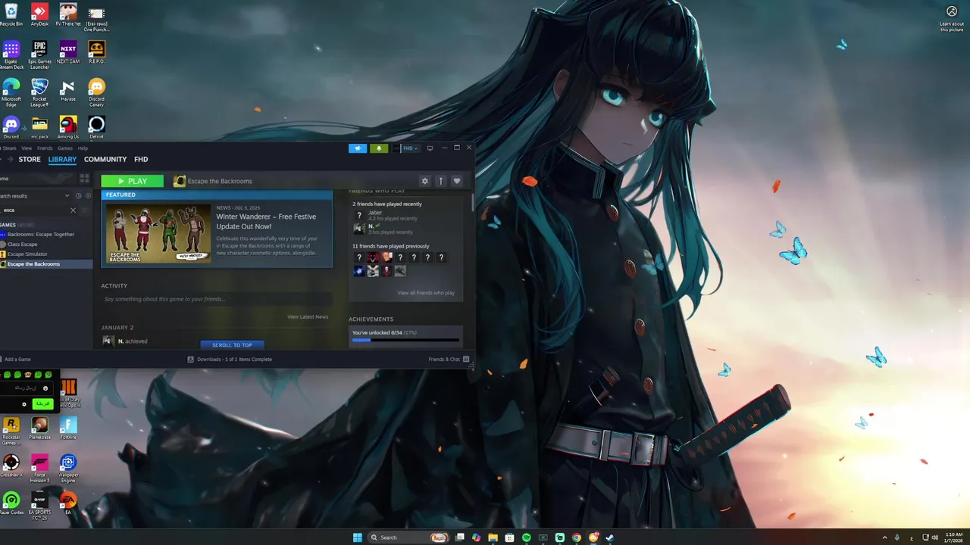Viewport: 970px width, 545px height.
Task: Open advanced filter settings icon beside search
Action: [x=86, y=210]
